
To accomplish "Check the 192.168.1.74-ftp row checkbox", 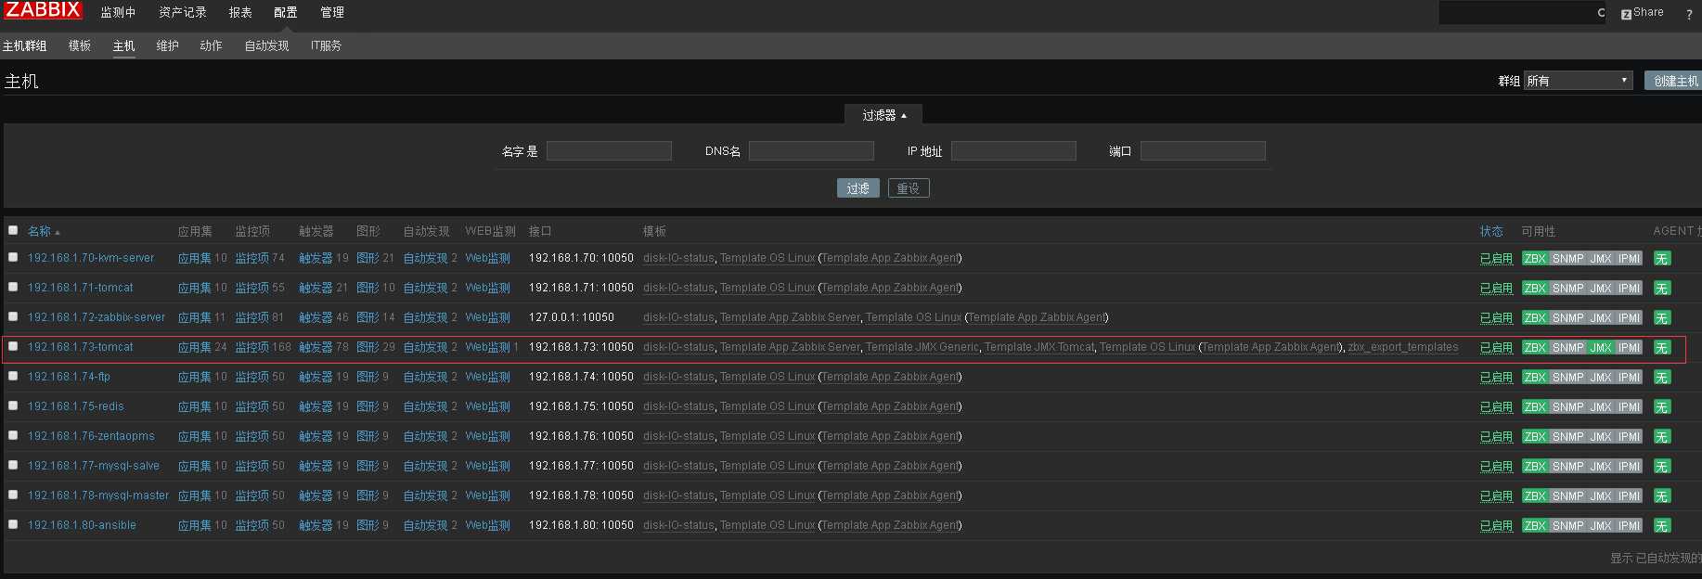I will tap(13, 376).
